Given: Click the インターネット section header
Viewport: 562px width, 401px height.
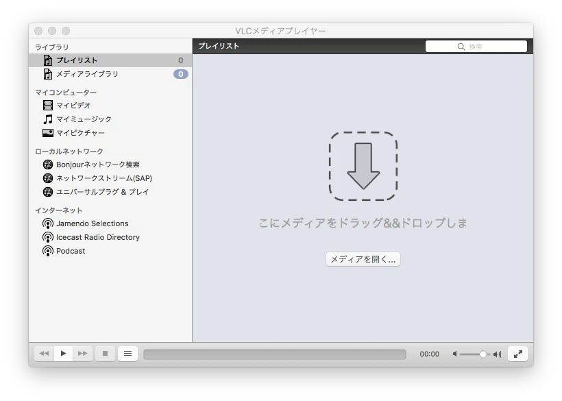Looking at the screenshot, I should [x=59, y=210].
